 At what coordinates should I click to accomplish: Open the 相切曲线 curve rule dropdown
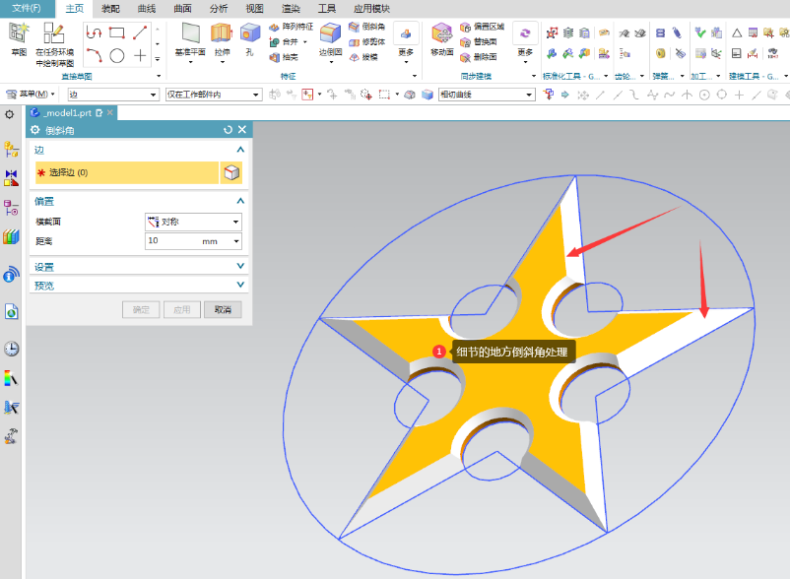click(487, 95)
